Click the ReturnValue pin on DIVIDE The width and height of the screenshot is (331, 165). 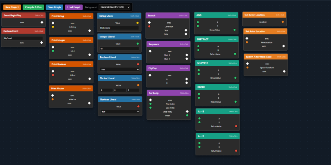(235, 101)
